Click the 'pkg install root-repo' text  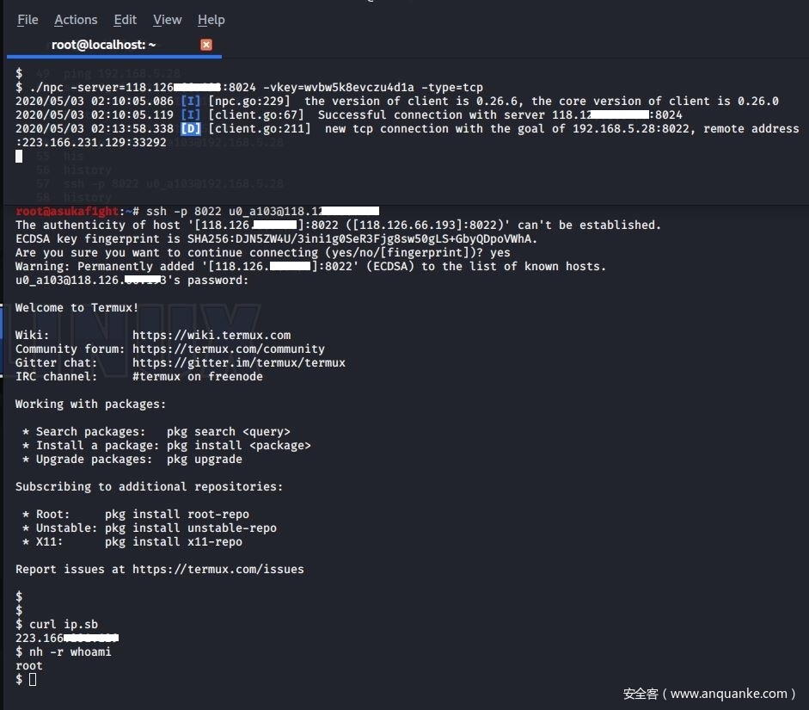pos(177,514)
